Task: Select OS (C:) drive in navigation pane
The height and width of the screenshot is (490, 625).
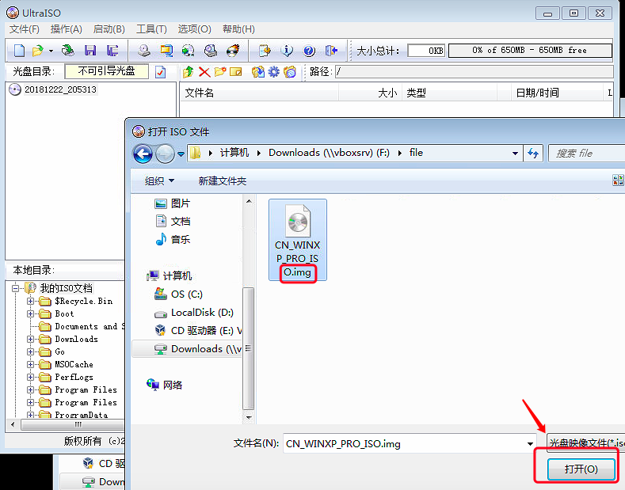Action: coord(178,294)
